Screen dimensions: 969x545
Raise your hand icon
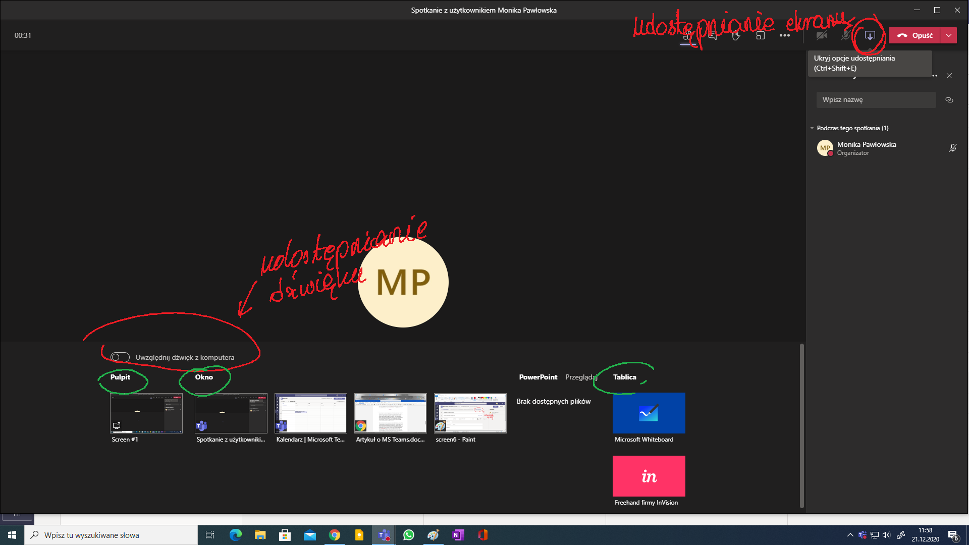coord(736,35)
